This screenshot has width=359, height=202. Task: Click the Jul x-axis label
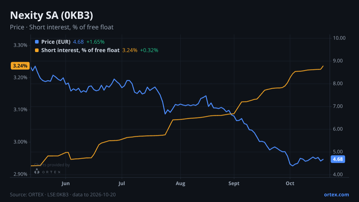(x=121, y=183)
